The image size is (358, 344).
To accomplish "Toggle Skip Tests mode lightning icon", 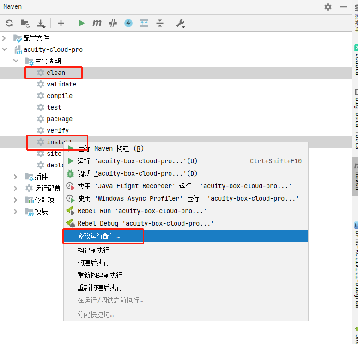I will pos(128,23).
